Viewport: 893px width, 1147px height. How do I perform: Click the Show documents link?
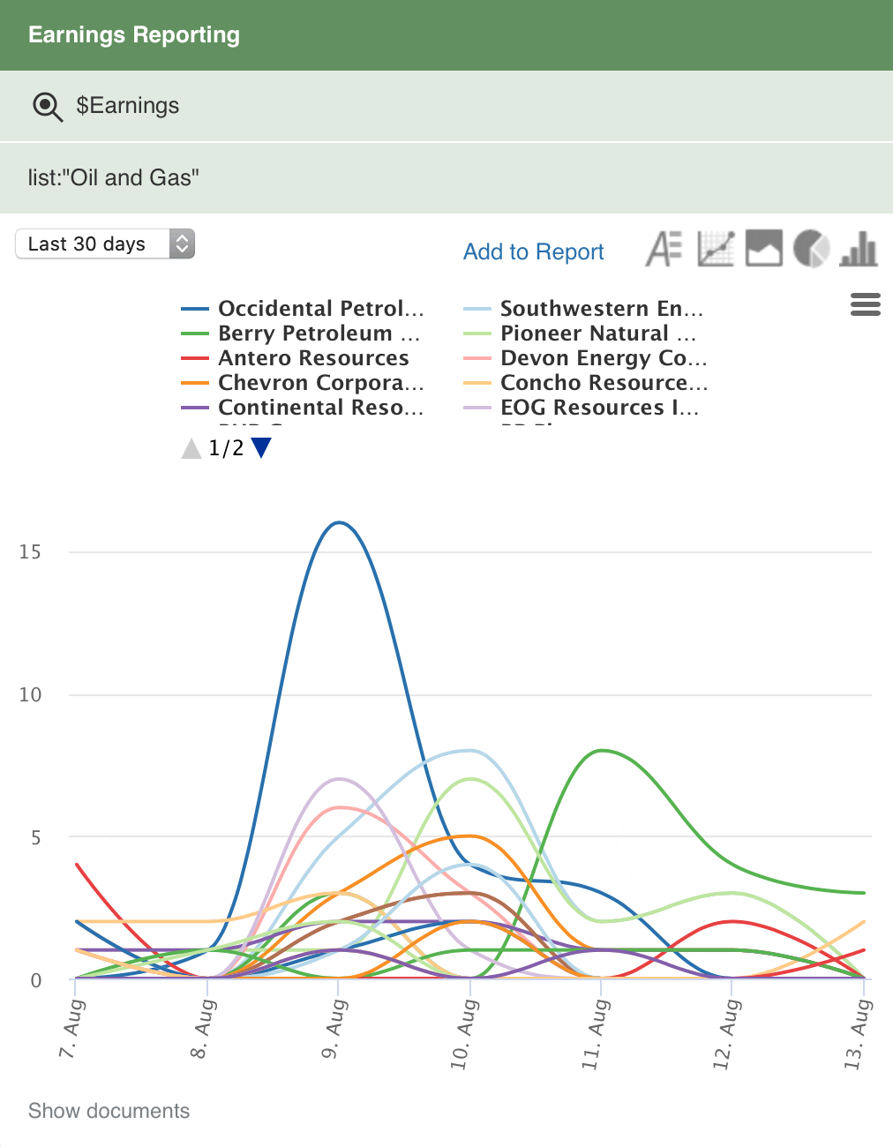109,1111
